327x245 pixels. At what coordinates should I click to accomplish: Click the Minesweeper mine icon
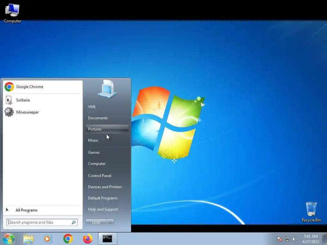click(9, 112)
